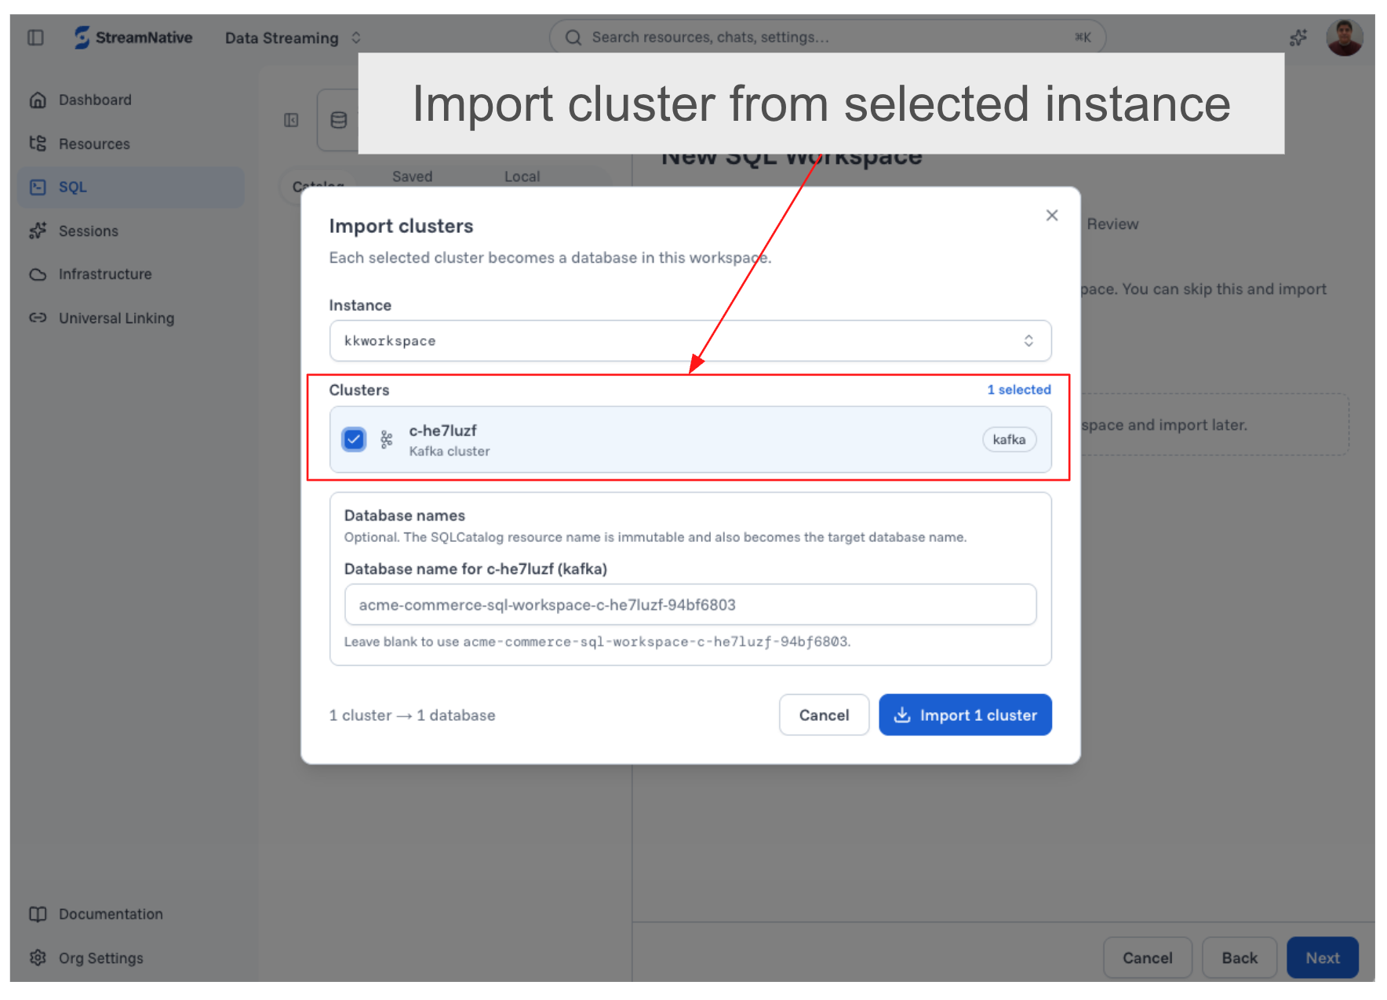Open the Dashboard home icon
Image resolution: width=1387 pixels, height=1000 pixels.
coord(38,100)
